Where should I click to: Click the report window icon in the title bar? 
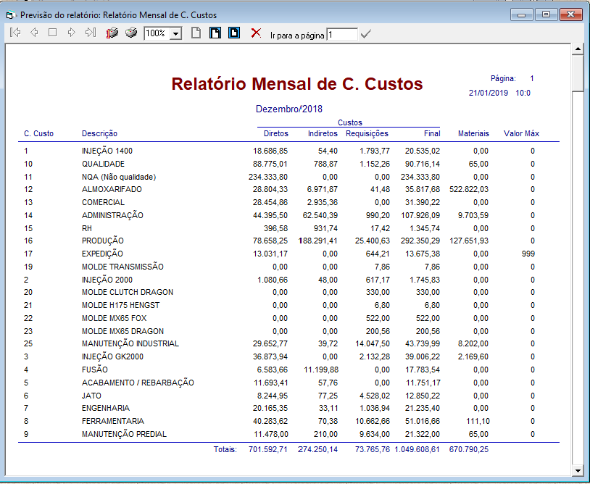pyautogui.click(x=10, y=15)
